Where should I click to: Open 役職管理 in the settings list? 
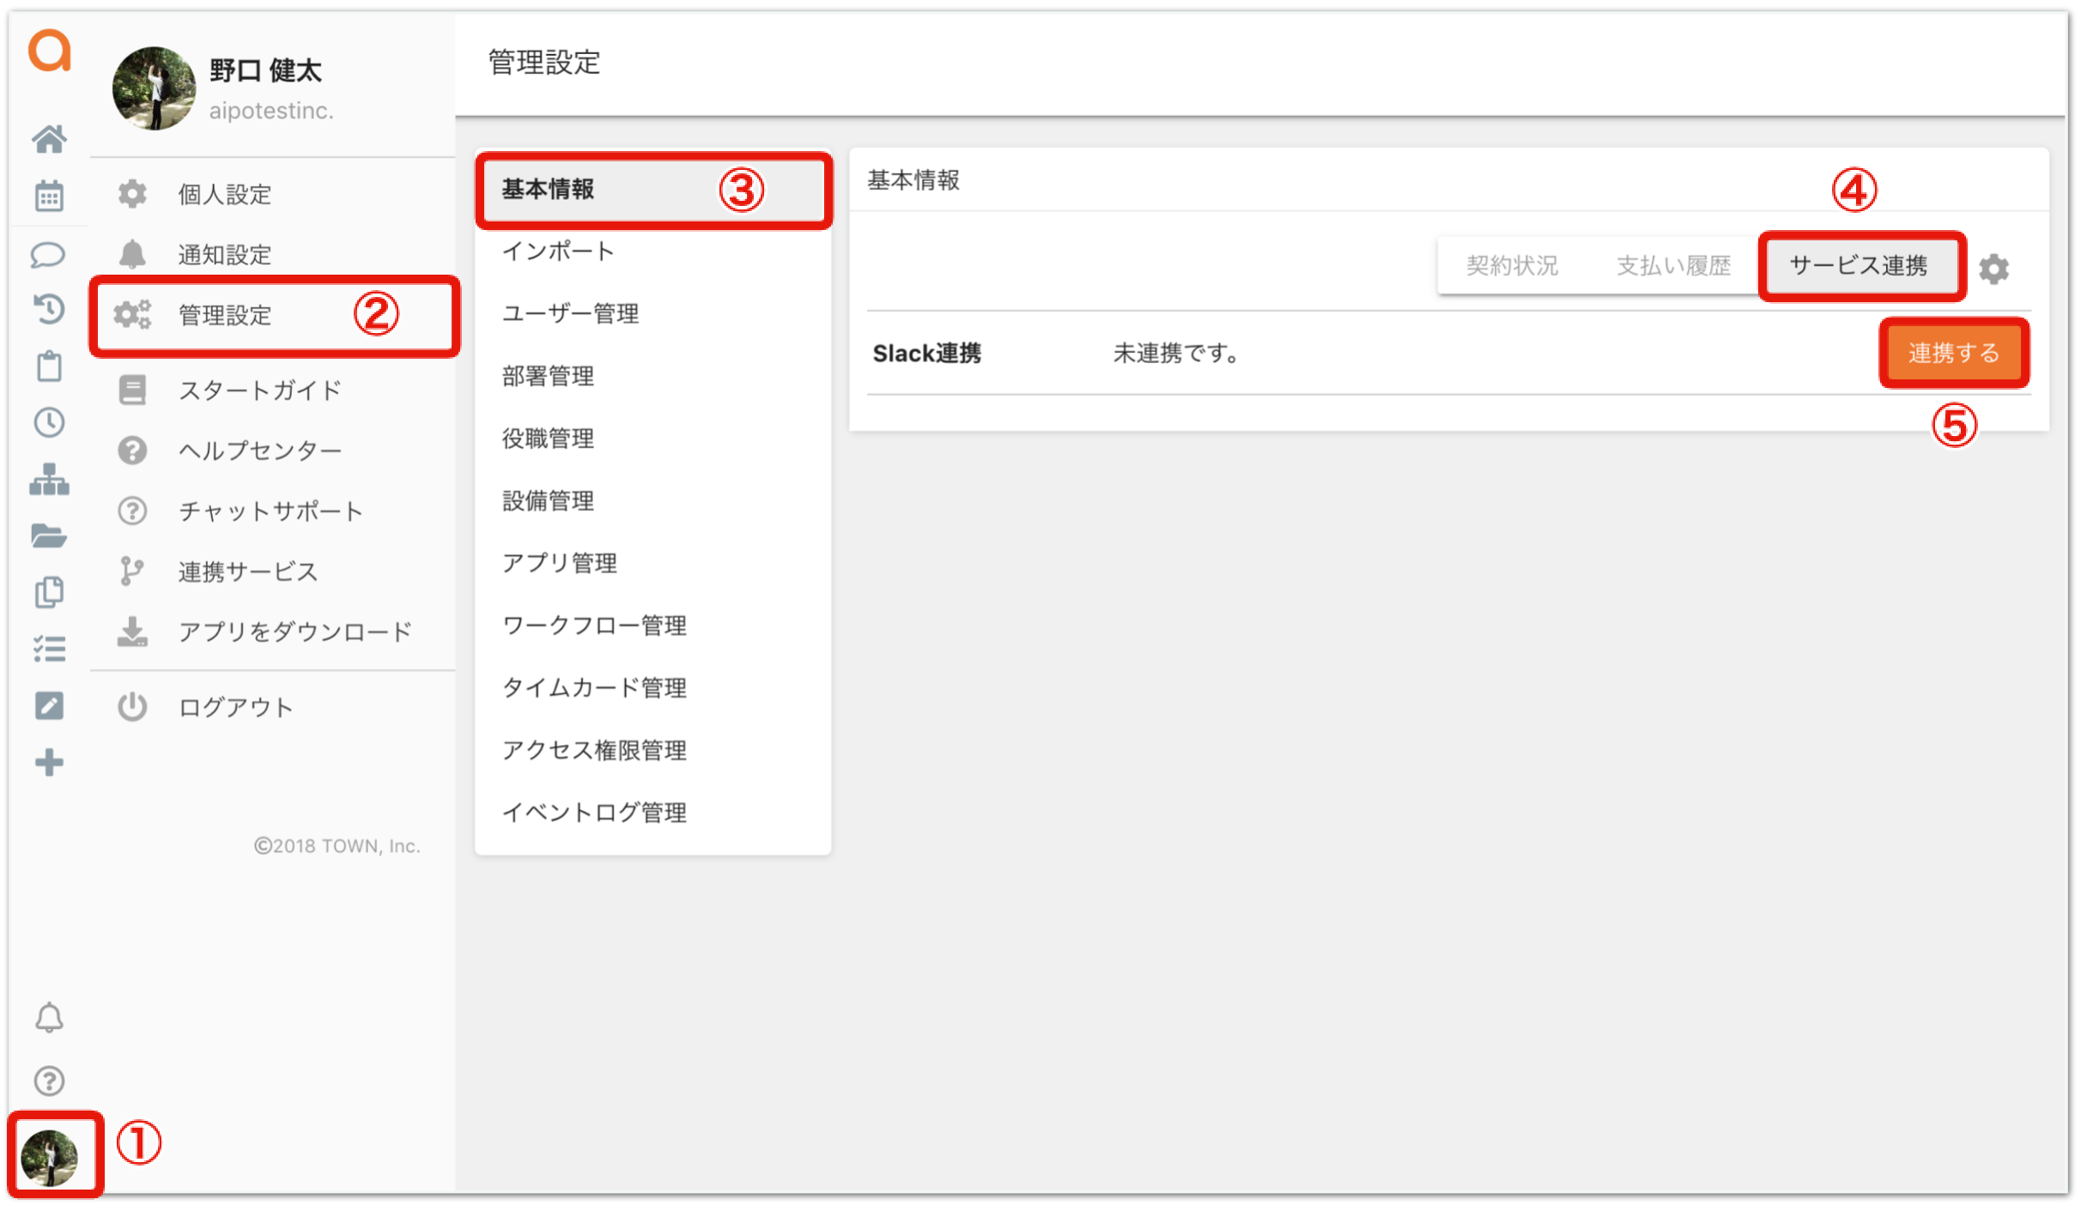tap(652, 439)
